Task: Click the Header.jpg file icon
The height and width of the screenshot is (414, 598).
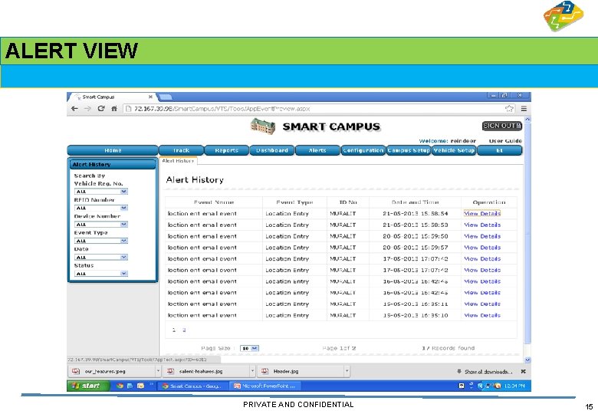Action: pos(265,371)
